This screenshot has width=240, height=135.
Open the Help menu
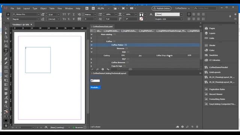(x=78, y=8)
